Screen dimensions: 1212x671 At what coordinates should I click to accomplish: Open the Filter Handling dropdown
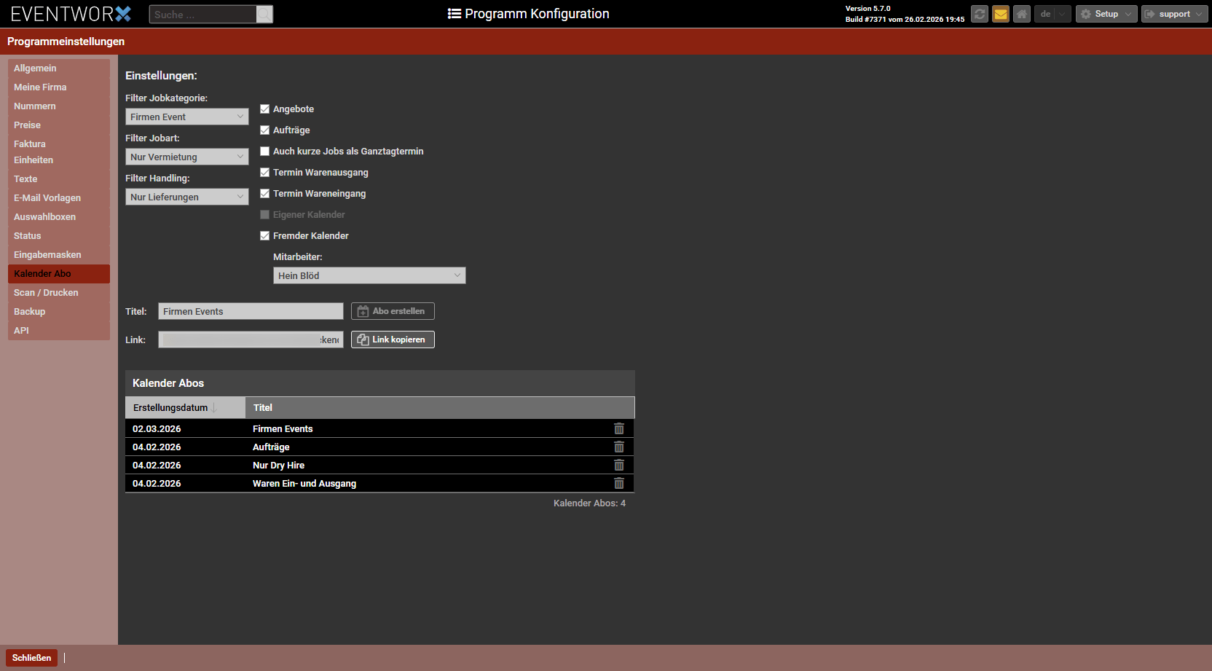click(186, 197)
